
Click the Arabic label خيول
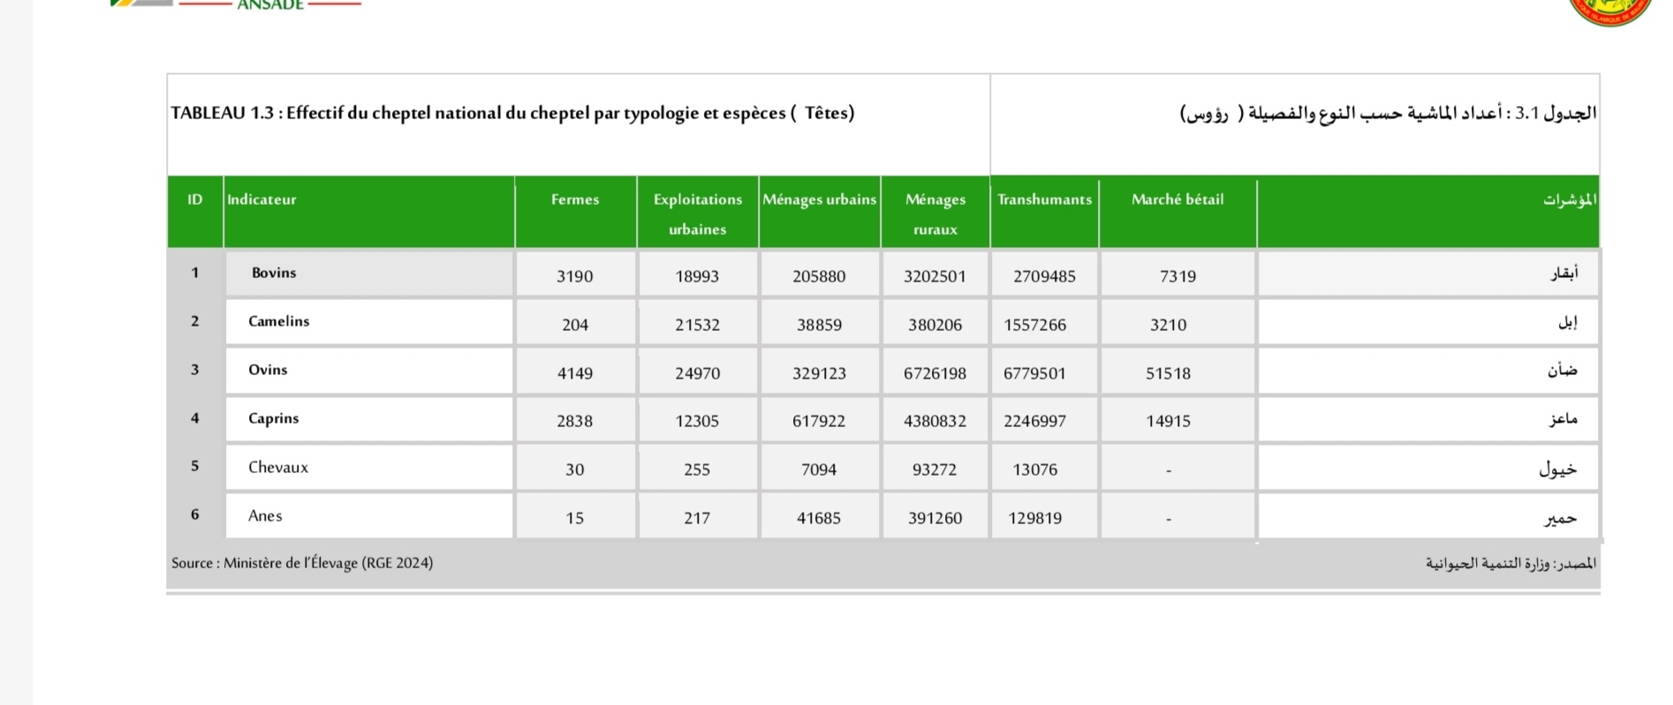(1558, 469)
